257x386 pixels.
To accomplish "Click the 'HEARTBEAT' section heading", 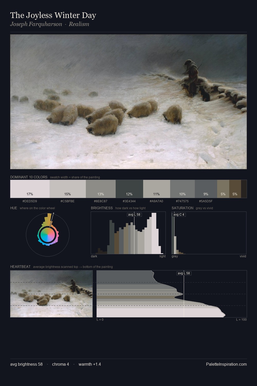I will tap(20, 267).
